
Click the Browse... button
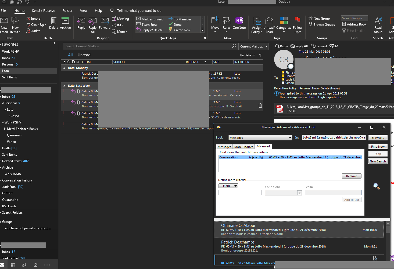pos(378,138)
